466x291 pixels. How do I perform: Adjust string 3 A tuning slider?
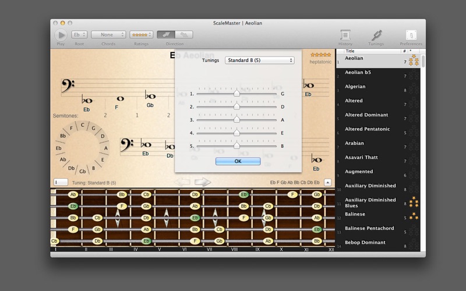click(x=236, y=120)
